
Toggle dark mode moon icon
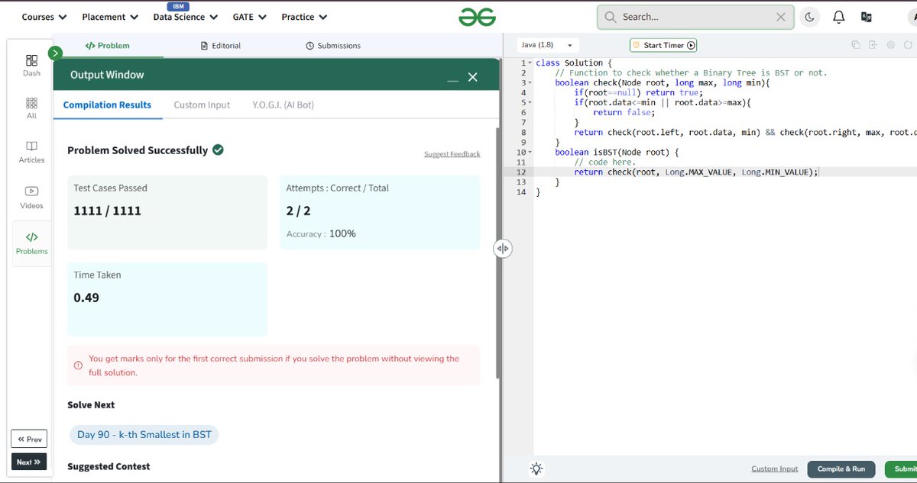coord(810,17)
